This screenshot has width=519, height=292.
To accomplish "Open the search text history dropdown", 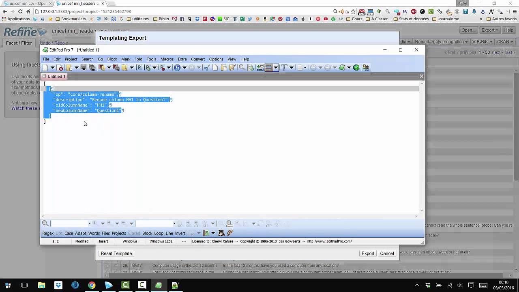I will tap(89, 223).
